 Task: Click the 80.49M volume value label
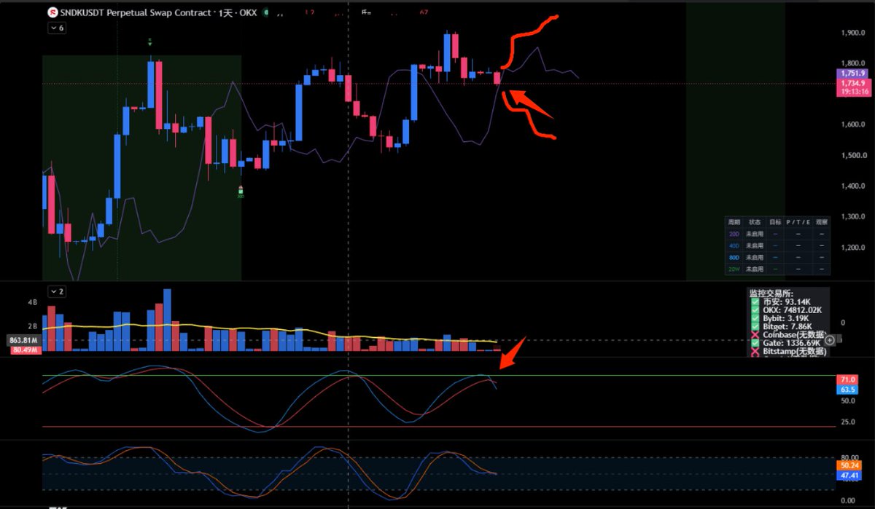point(26,350)
